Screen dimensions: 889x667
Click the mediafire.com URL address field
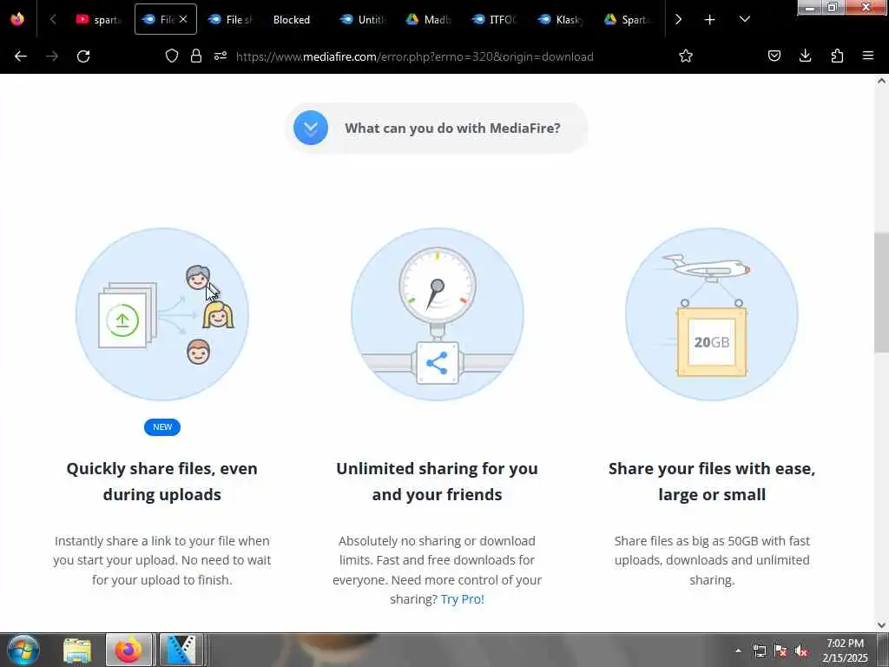click(x=414, y=56)
